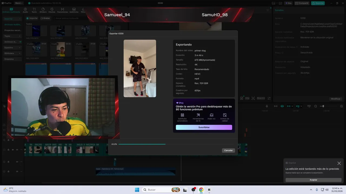Click the export progress bar
This screenshot has height=194, width=346.
(x=176, y=144)
